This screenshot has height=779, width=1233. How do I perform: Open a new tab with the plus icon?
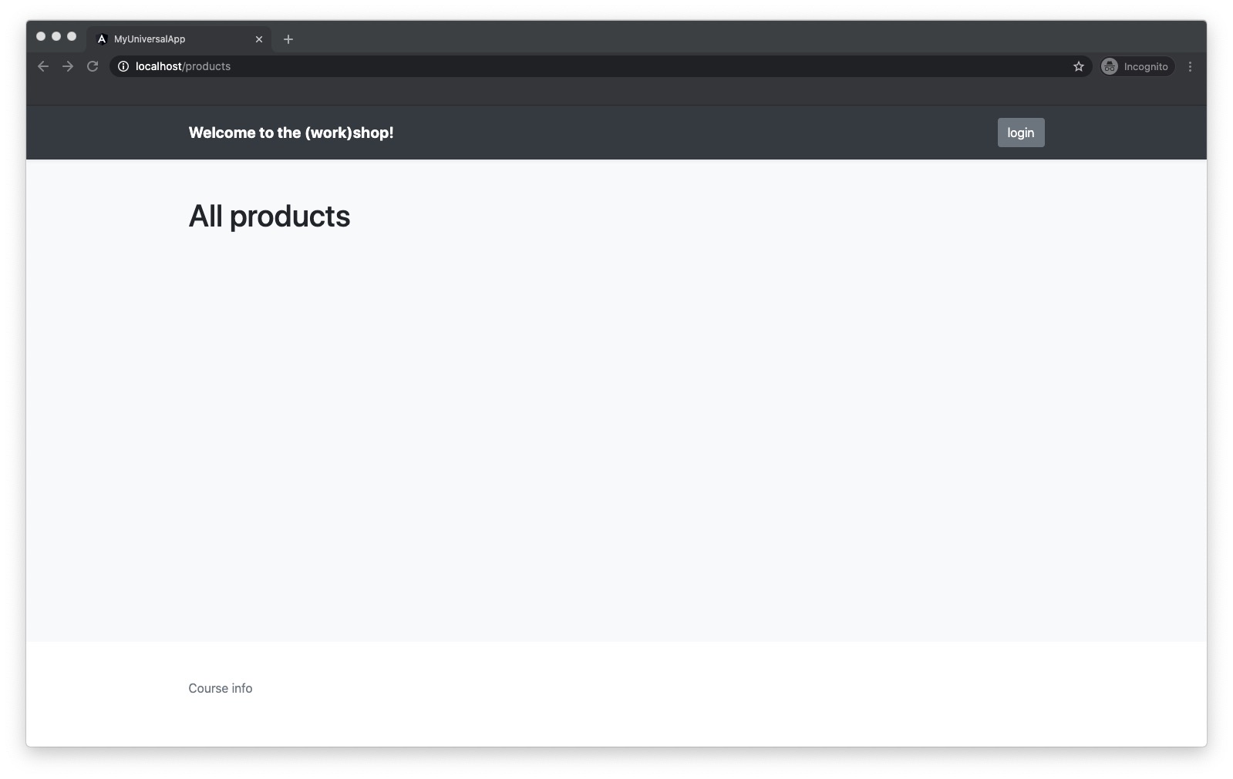coord(288,39)
